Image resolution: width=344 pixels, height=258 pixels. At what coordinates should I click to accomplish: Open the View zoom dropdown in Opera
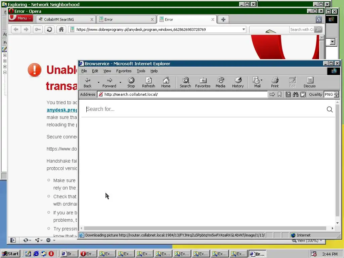pos(321,241)
